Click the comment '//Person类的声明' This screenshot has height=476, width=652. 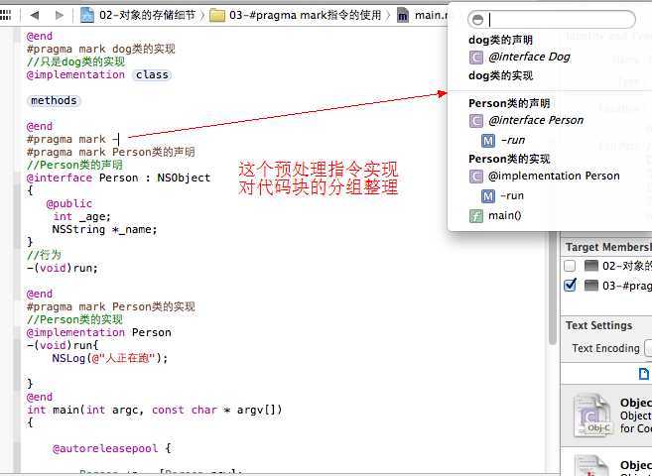pos(74,165)
